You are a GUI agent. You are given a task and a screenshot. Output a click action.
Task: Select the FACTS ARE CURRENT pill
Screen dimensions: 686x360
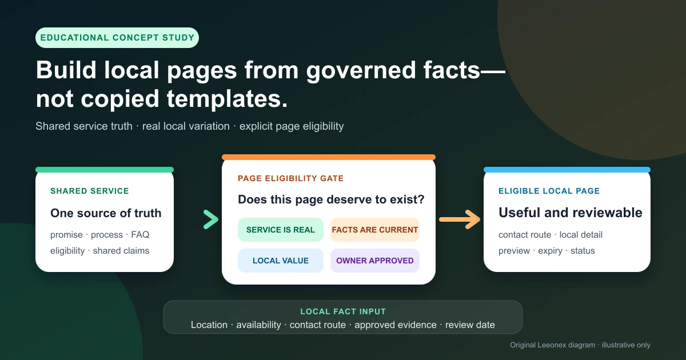(x=375, y=230)
